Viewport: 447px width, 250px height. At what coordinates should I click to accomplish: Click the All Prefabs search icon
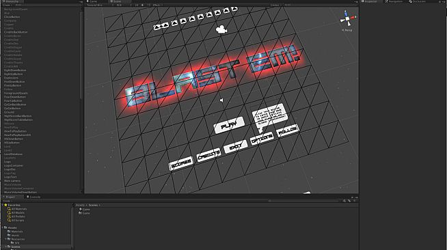[x=9, y=217]
